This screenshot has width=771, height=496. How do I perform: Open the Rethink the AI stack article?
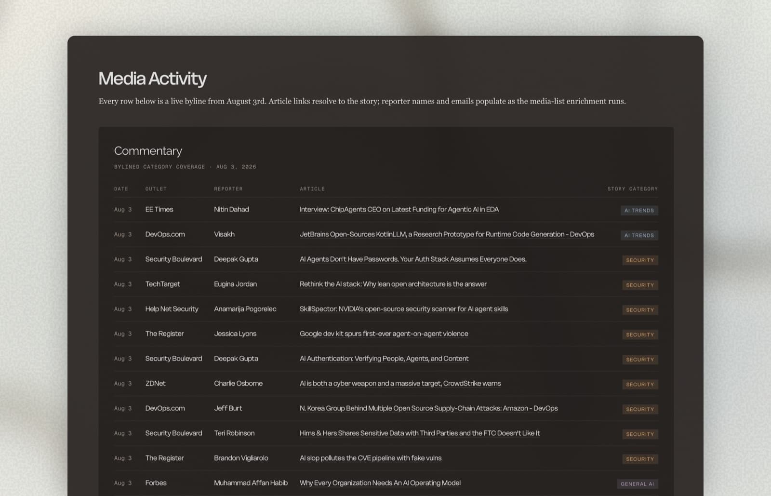(x=393, y=284)
